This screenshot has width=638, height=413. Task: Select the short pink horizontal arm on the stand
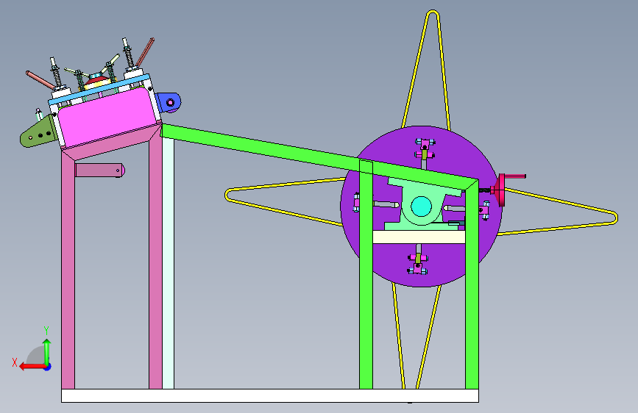coord(99,170)
